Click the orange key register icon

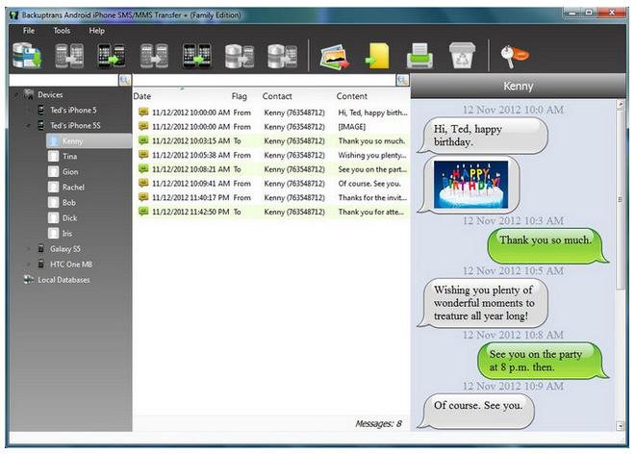(515, 57)
